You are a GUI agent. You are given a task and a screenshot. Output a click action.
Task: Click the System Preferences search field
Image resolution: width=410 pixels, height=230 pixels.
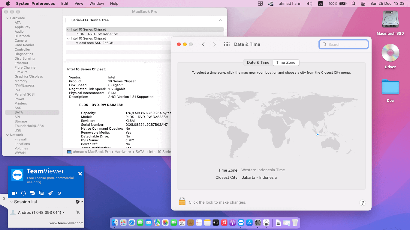[344, 44]
